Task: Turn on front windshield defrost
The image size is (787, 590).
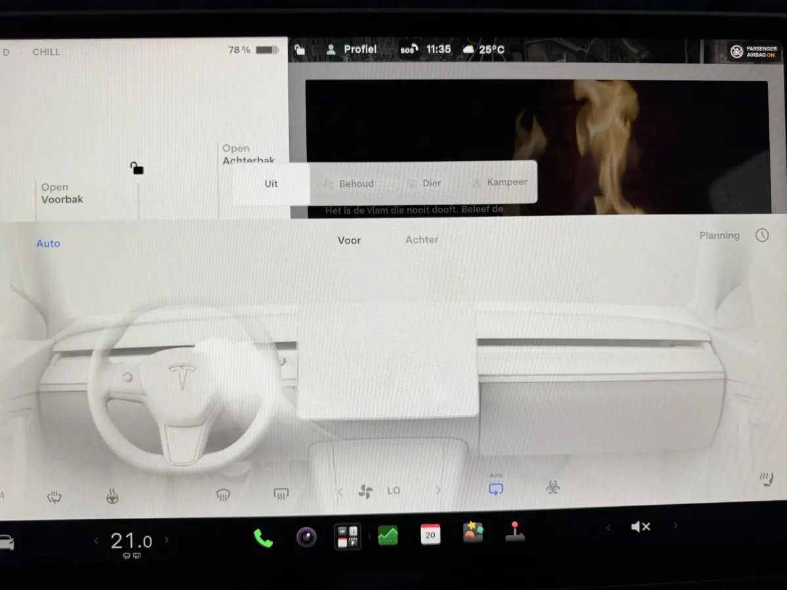Action: pos(223,496)
